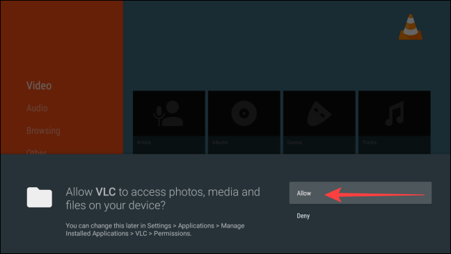Click the 'Allow VLC to access photos' heading
Image resolution: width=451 pixels, height=254 pixels.
(x=163, y=198)
